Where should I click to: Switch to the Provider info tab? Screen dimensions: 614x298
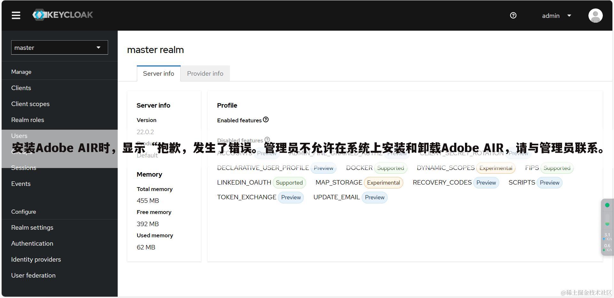[205, 73]
